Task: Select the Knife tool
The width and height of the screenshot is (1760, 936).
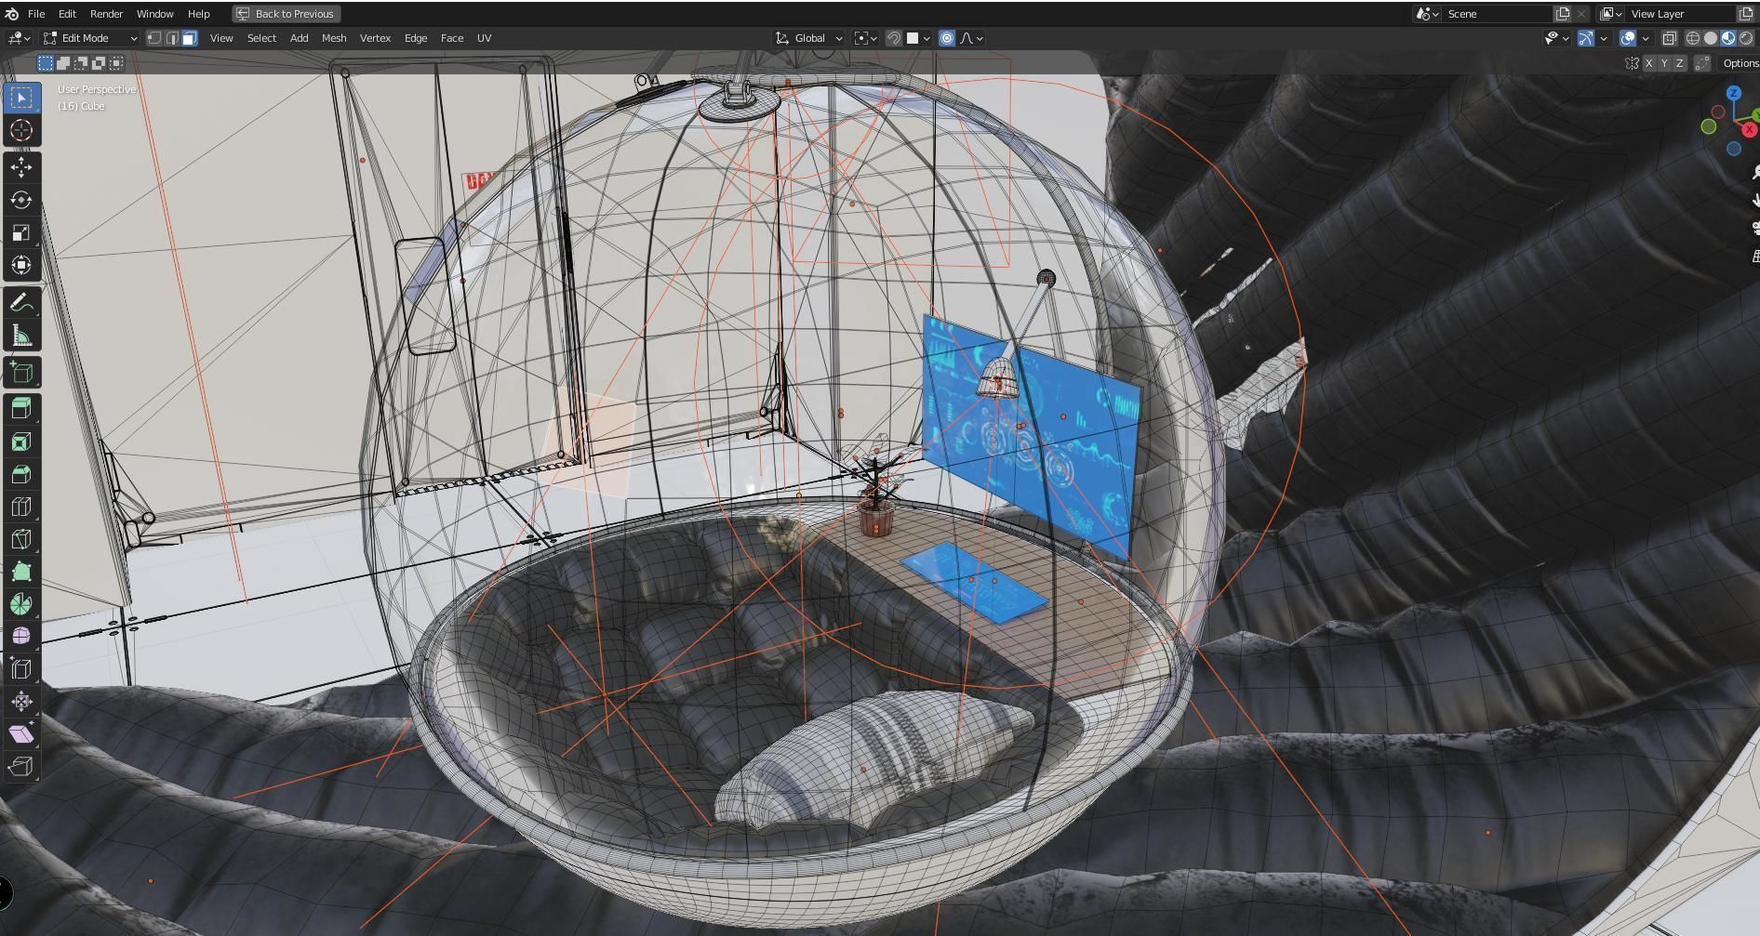Action: tap(21, 539)
